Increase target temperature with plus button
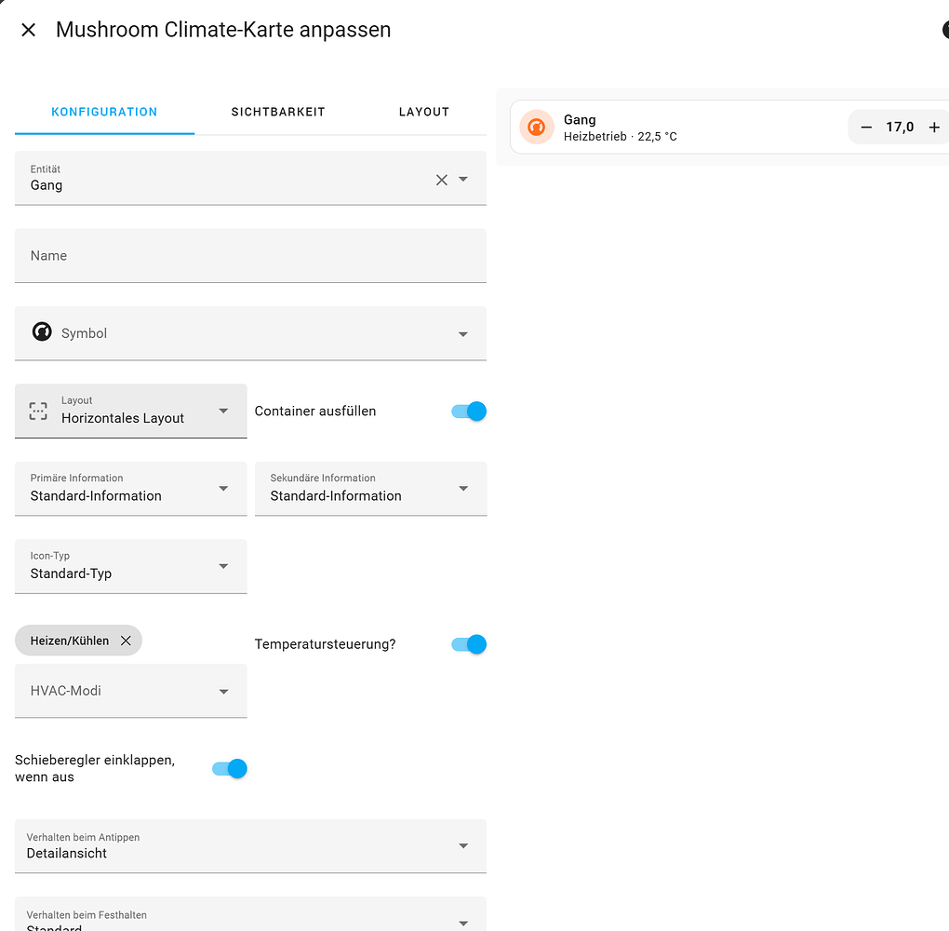949x931 pixels. (934, 128)
